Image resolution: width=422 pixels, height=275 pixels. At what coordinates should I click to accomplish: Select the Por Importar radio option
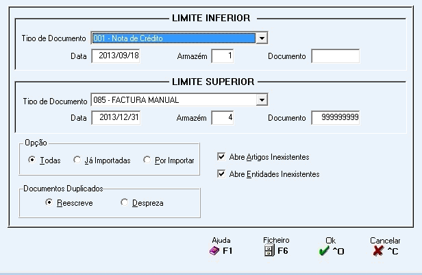click(x=147, y=160)
